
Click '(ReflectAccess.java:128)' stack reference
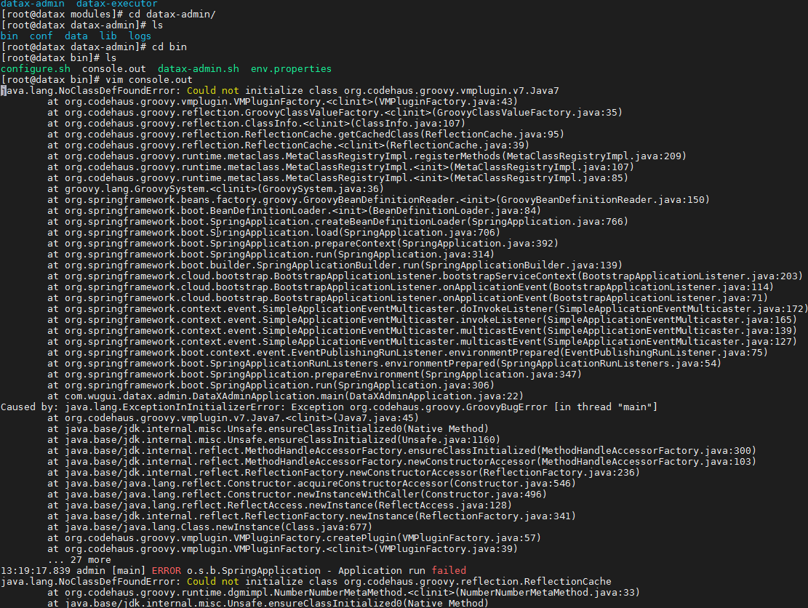pos(443,505)
